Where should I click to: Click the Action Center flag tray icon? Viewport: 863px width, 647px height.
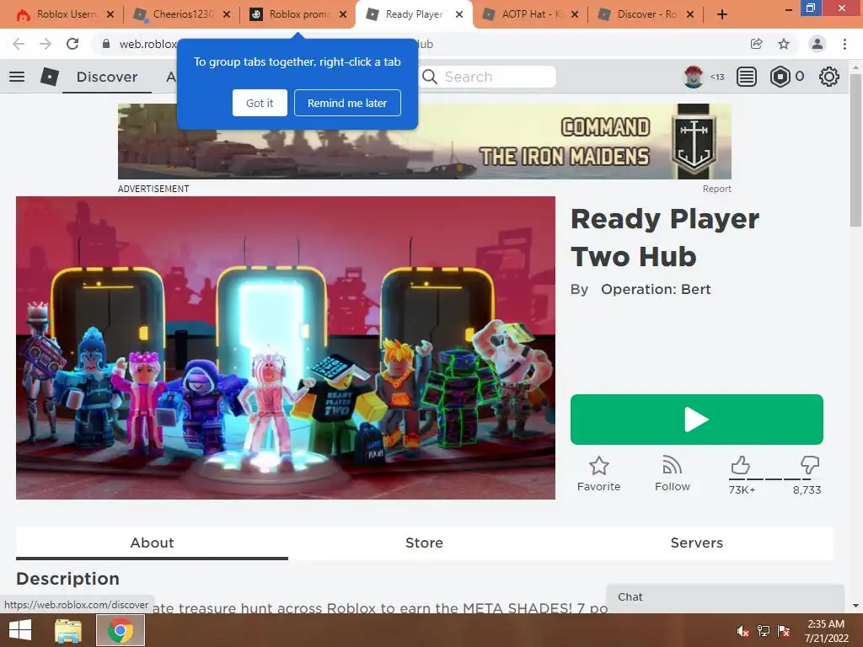click(x=784, y=631)
